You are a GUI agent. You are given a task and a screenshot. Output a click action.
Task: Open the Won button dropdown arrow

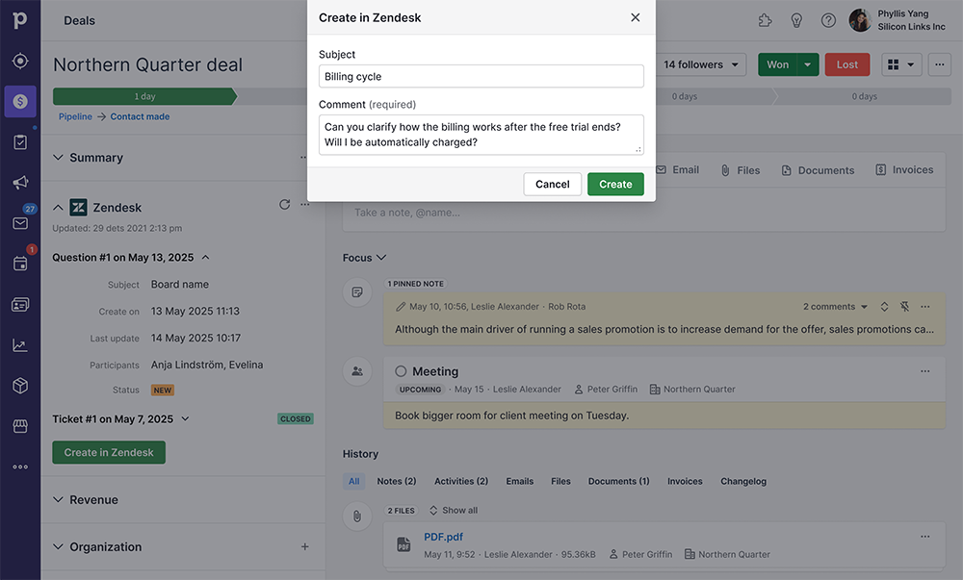click(x=808, y=64)
